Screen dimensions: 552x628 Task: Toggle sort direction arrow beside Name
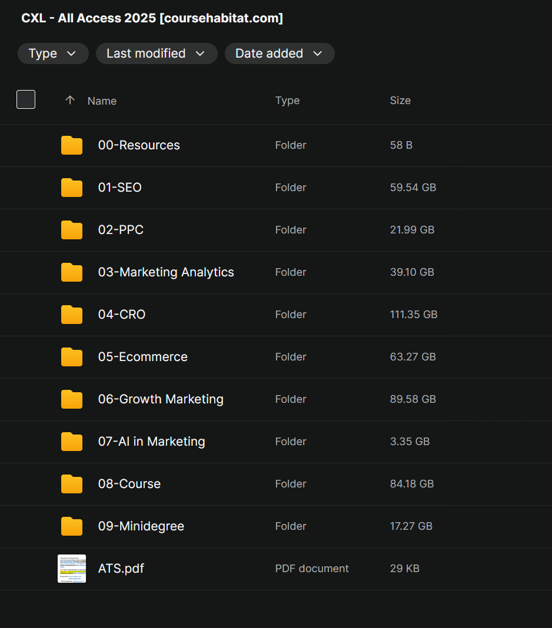pos(70,100)
